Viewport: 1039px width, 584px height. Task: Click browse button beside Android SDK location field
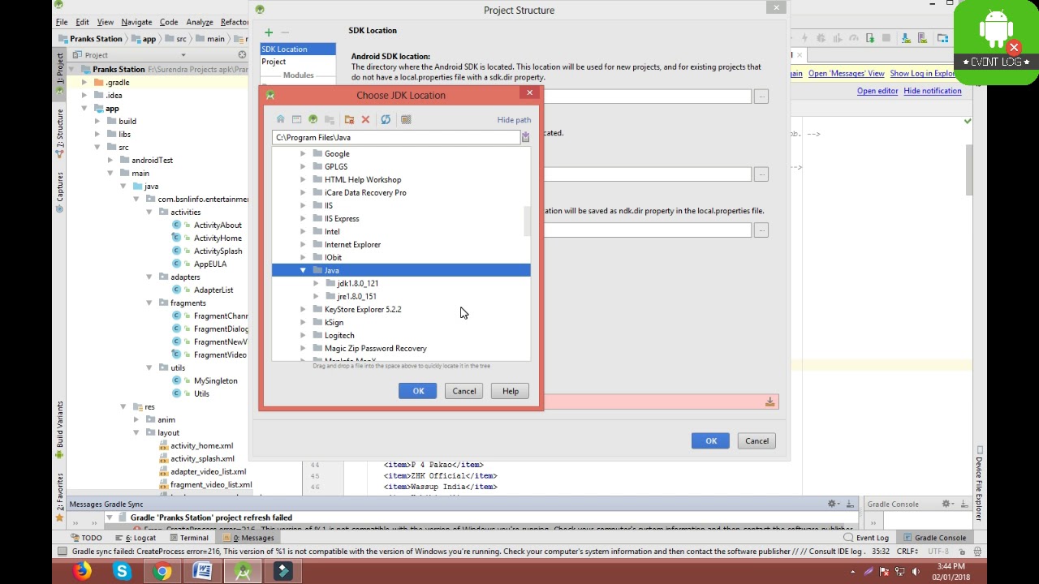click(x=761, y=97)
